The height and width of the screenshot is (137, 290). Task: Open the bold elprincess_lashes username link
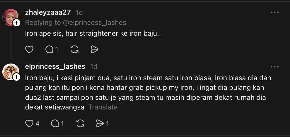55,67
